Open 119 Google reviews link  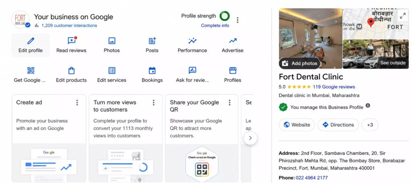(334, 87)
